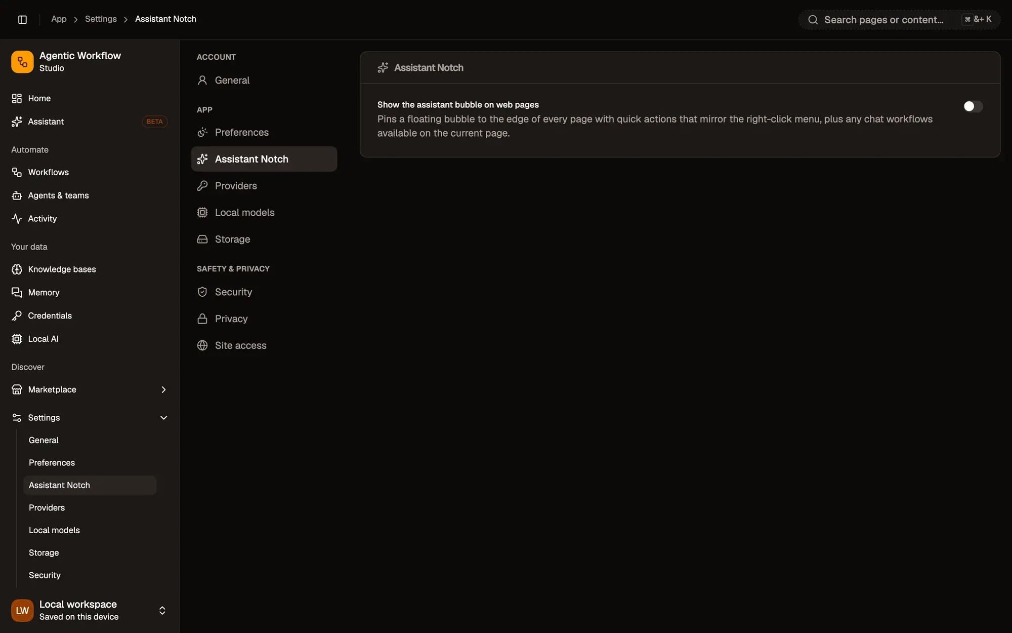The height and width of the screenshot is (633, 1012).
Task: Click the Agentic Workflow Studio logo
Action: tap(22, 62)
